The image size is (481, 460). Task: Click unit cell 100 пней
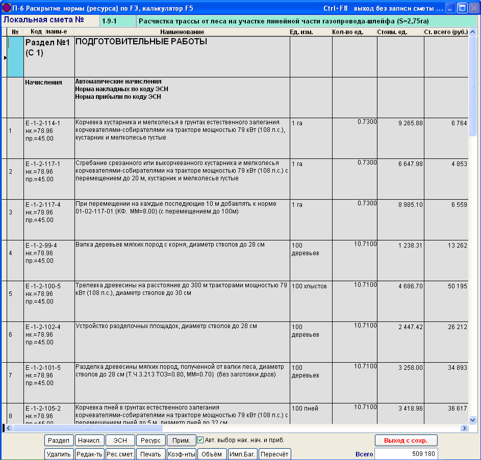[x=311, y=414]
